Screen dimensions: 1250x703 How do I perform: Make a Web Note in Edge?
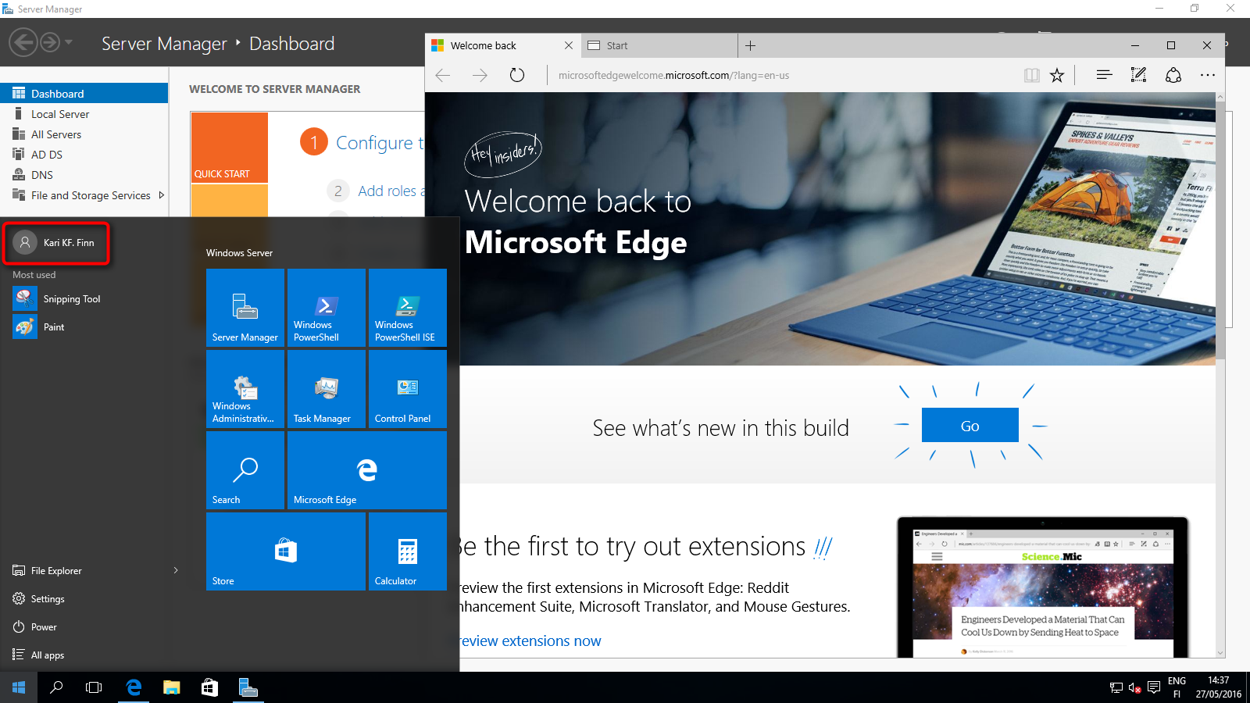1138,75
